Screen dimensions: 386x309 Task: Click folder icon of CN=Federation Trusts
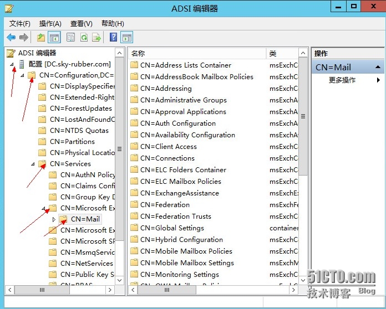[x=134, y=217]
